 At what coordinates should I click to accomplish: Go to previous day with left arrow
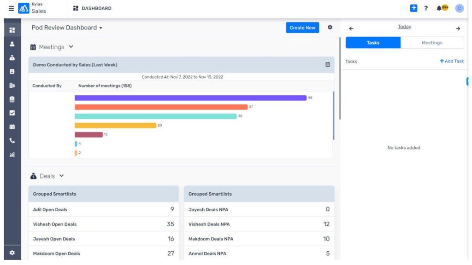351,29
